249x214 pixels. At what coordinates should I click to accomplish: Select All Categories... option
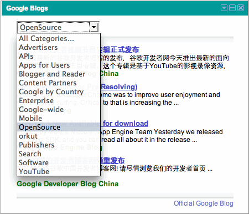[59, 38]
